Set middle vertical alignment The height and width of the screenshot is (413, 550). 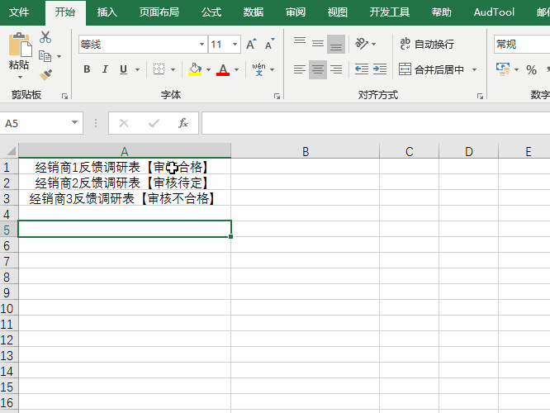(318, 44)
